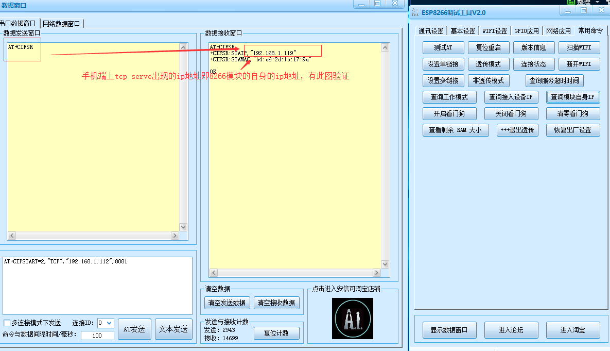The image size is (610, 351).
Task: Select 设置多链接 command
Action: tap(443, 80)
